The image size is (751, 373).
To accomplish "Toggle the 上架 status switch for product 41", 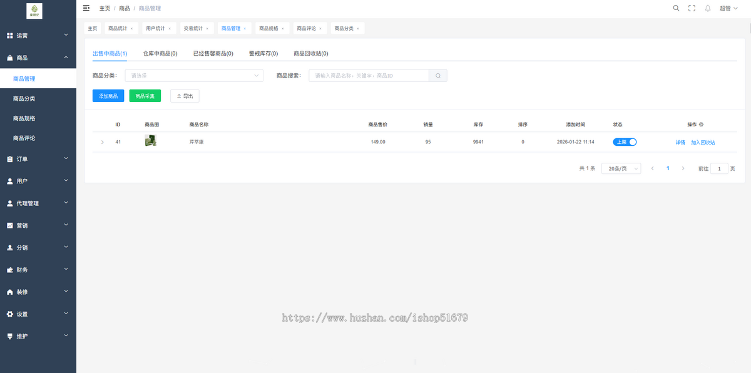I will pos(625,142).
